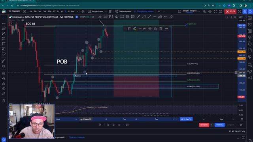Toggle indicator visibility eye near legend
The image size is (253, 142).
click(x=23, y=20)
